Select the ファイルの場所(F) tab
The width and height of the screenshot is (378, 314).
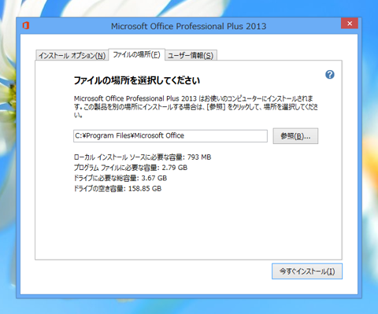click(x=136, y=54)
